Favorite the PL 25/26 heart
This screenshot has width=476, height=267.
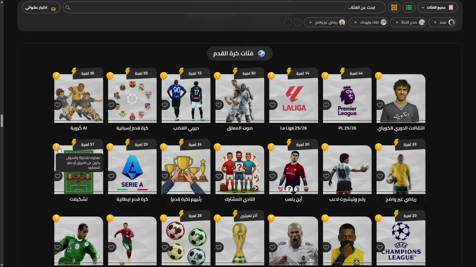(x=326, y=105)
